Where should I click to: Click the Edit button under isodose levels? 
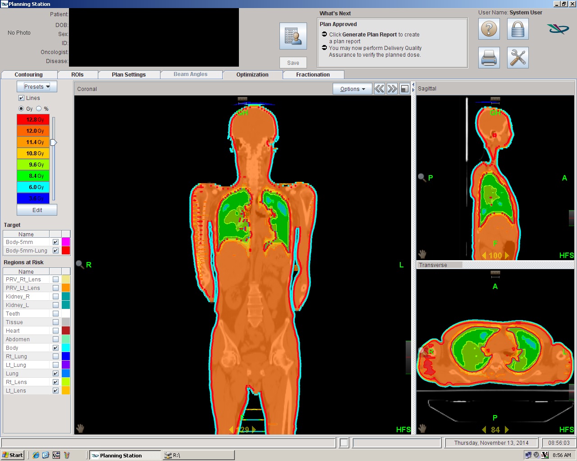tap(37, 210)
